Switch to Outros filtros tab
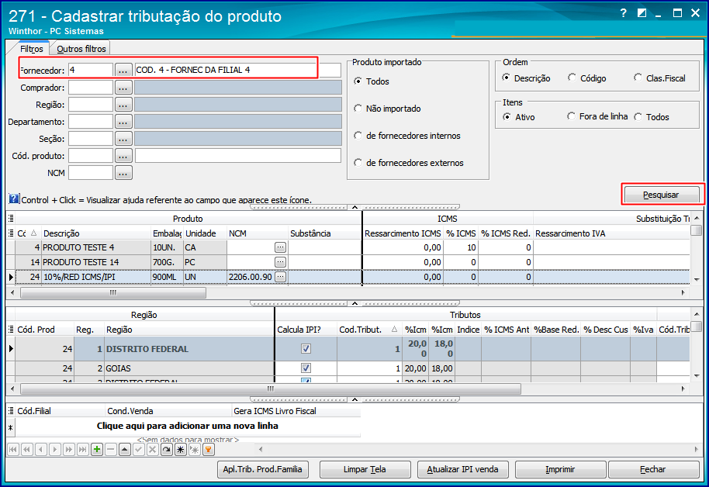709x487 pixels. 81,48
